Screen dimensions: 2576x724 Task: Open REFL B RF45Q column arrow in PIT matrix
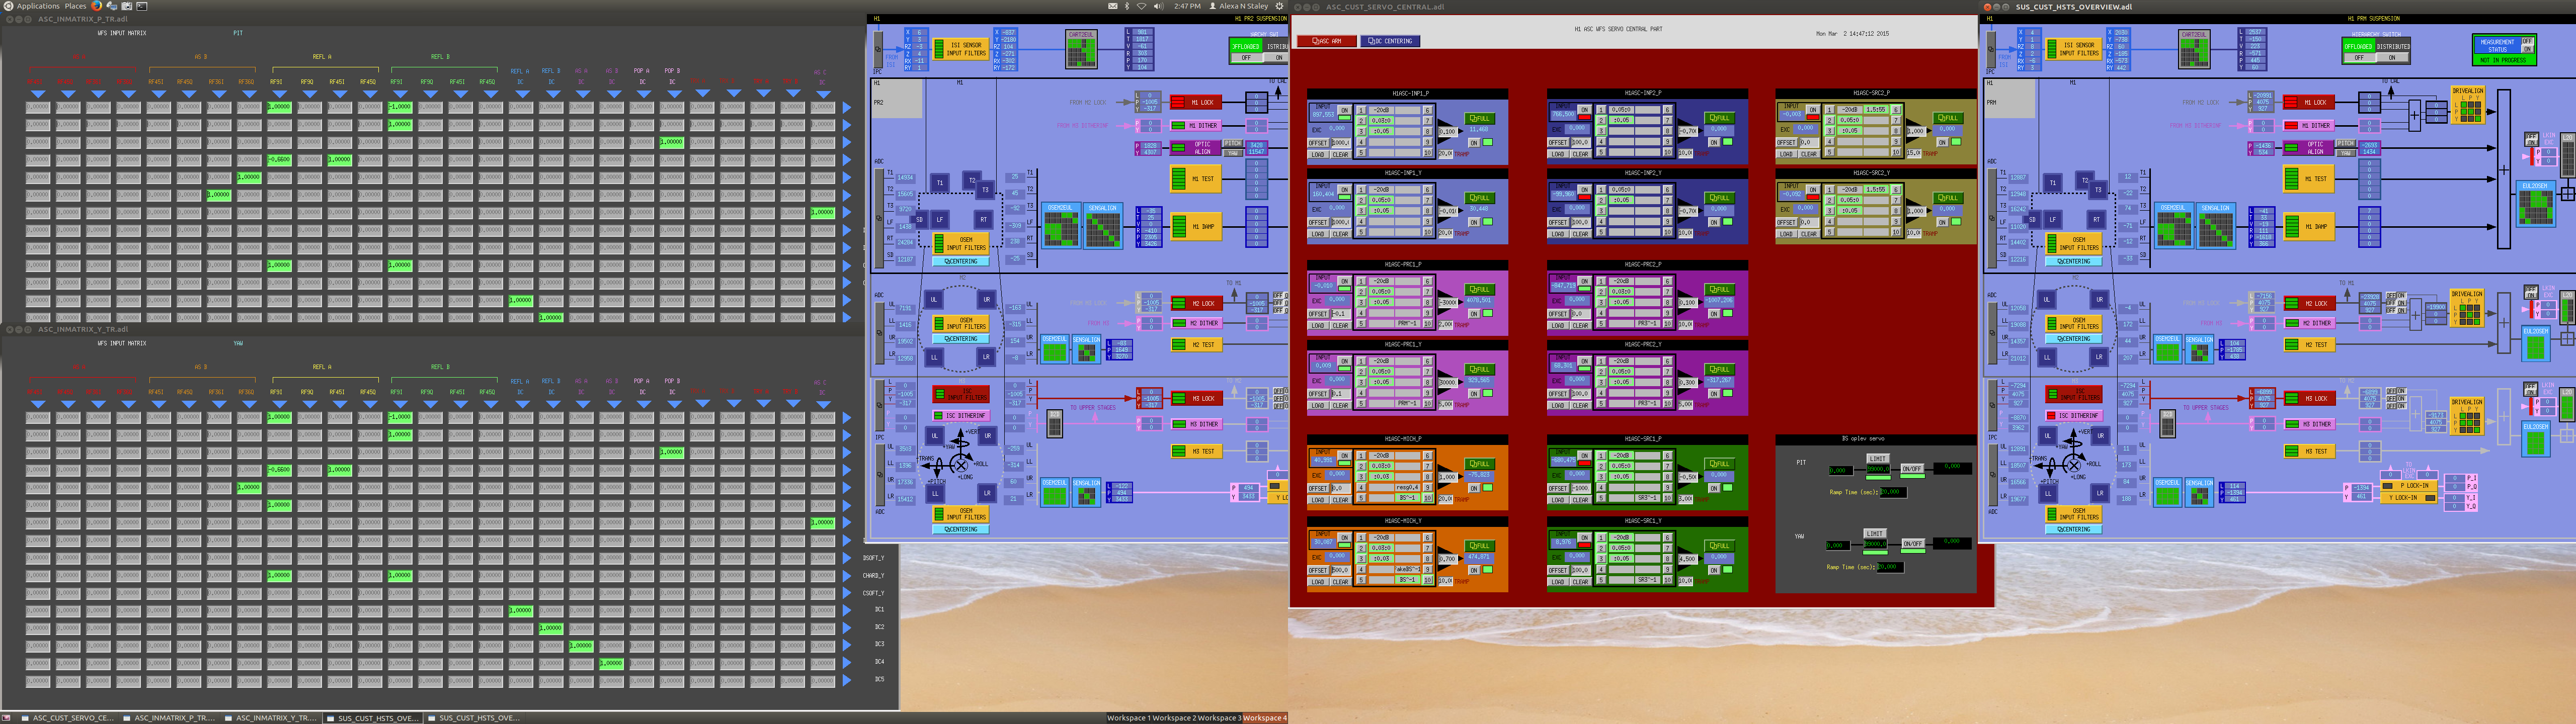pos(491,94)
